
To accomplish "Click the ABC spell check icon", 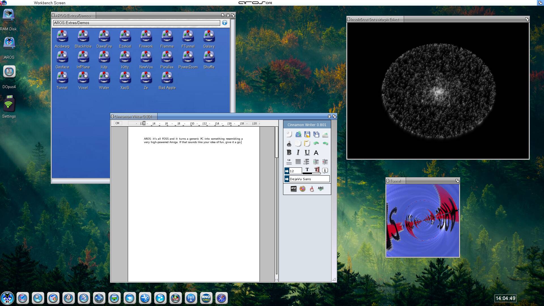I will [x=320, y=188].
